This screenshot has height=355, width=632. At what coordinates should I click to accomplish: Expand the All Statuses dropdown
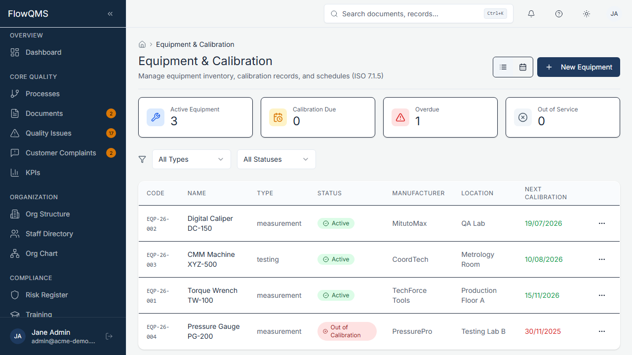pos(276,159)
